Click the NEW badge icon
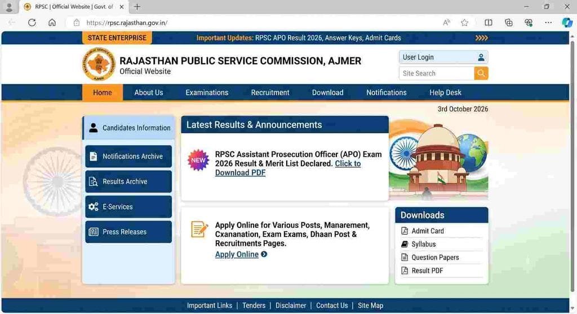 pyautogui.click(x=198, y=160)
